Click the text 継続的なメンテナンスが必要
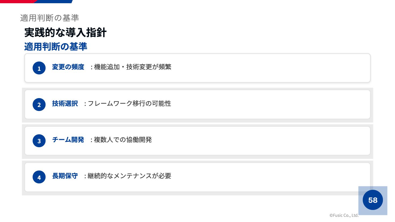 coord(129,176)
